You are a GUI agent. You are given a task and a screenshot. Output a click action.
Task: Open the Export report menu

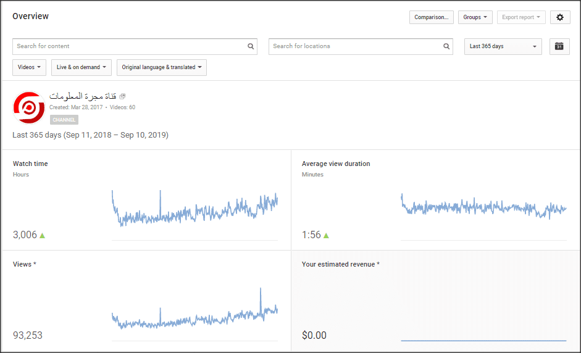(x=520, y=17)
